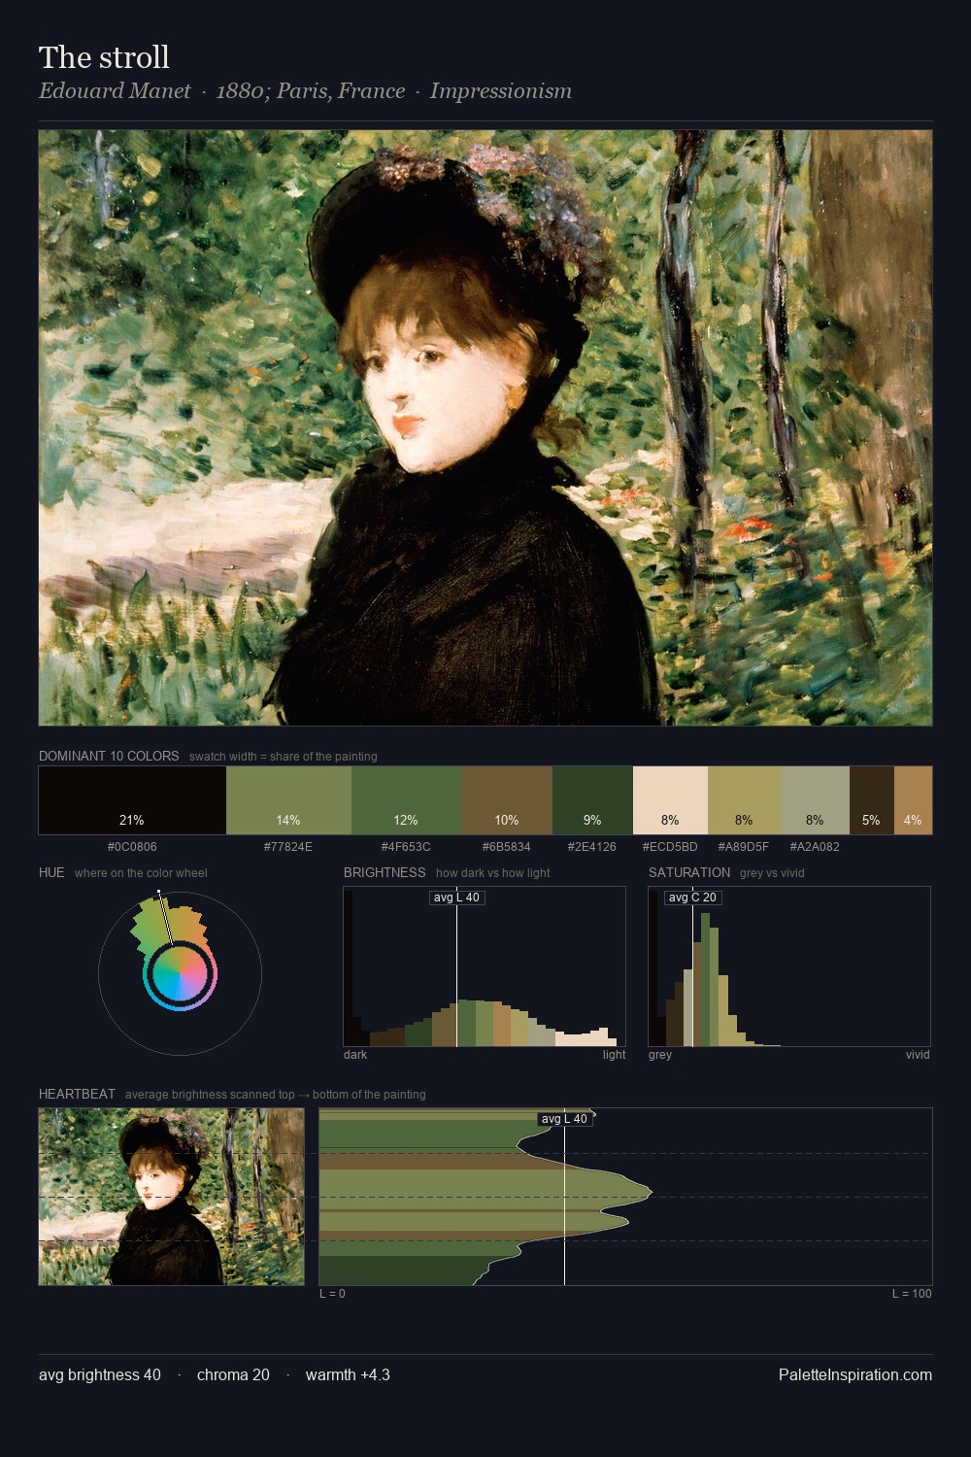Click the saturation histogram chart

click(789, 966)
